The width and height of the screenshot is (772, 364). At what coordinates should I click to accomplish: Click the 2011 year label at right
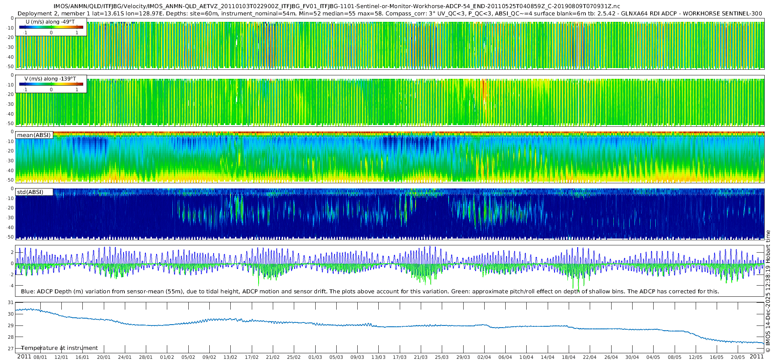coord(757,357)
